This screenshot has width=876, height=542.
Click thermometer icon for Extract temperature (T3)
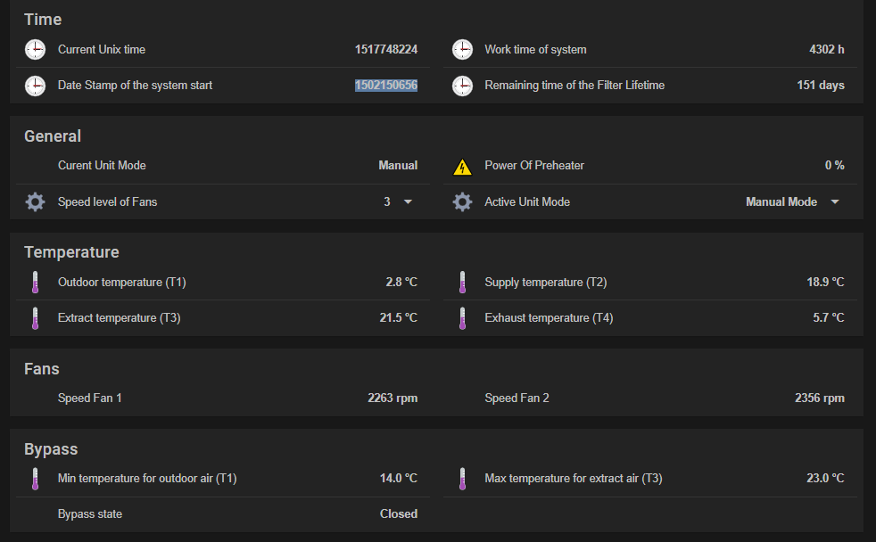pyautogui.click(x=35, y=318)
